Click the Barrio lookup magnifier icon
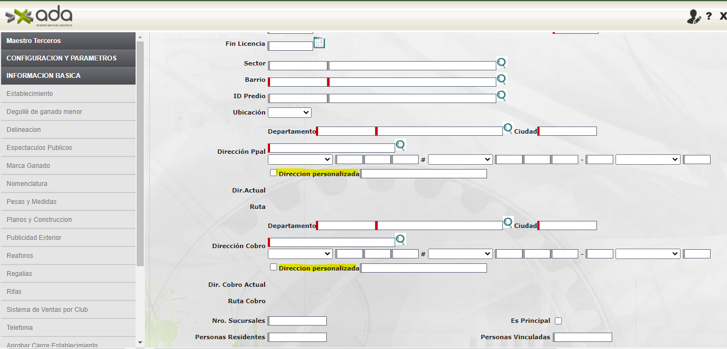 coord(501,79)
